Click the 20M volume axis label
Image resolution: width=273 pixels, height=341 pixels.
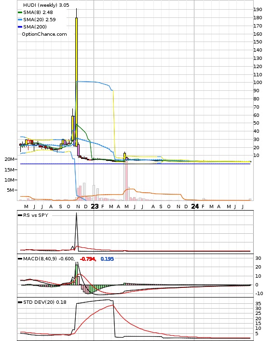coord(9,159)
